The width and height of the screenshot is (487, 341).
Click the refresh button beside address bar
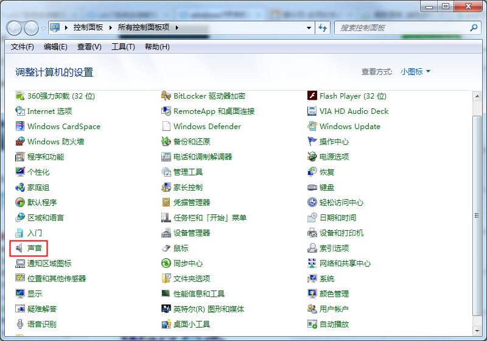point(323,28)
